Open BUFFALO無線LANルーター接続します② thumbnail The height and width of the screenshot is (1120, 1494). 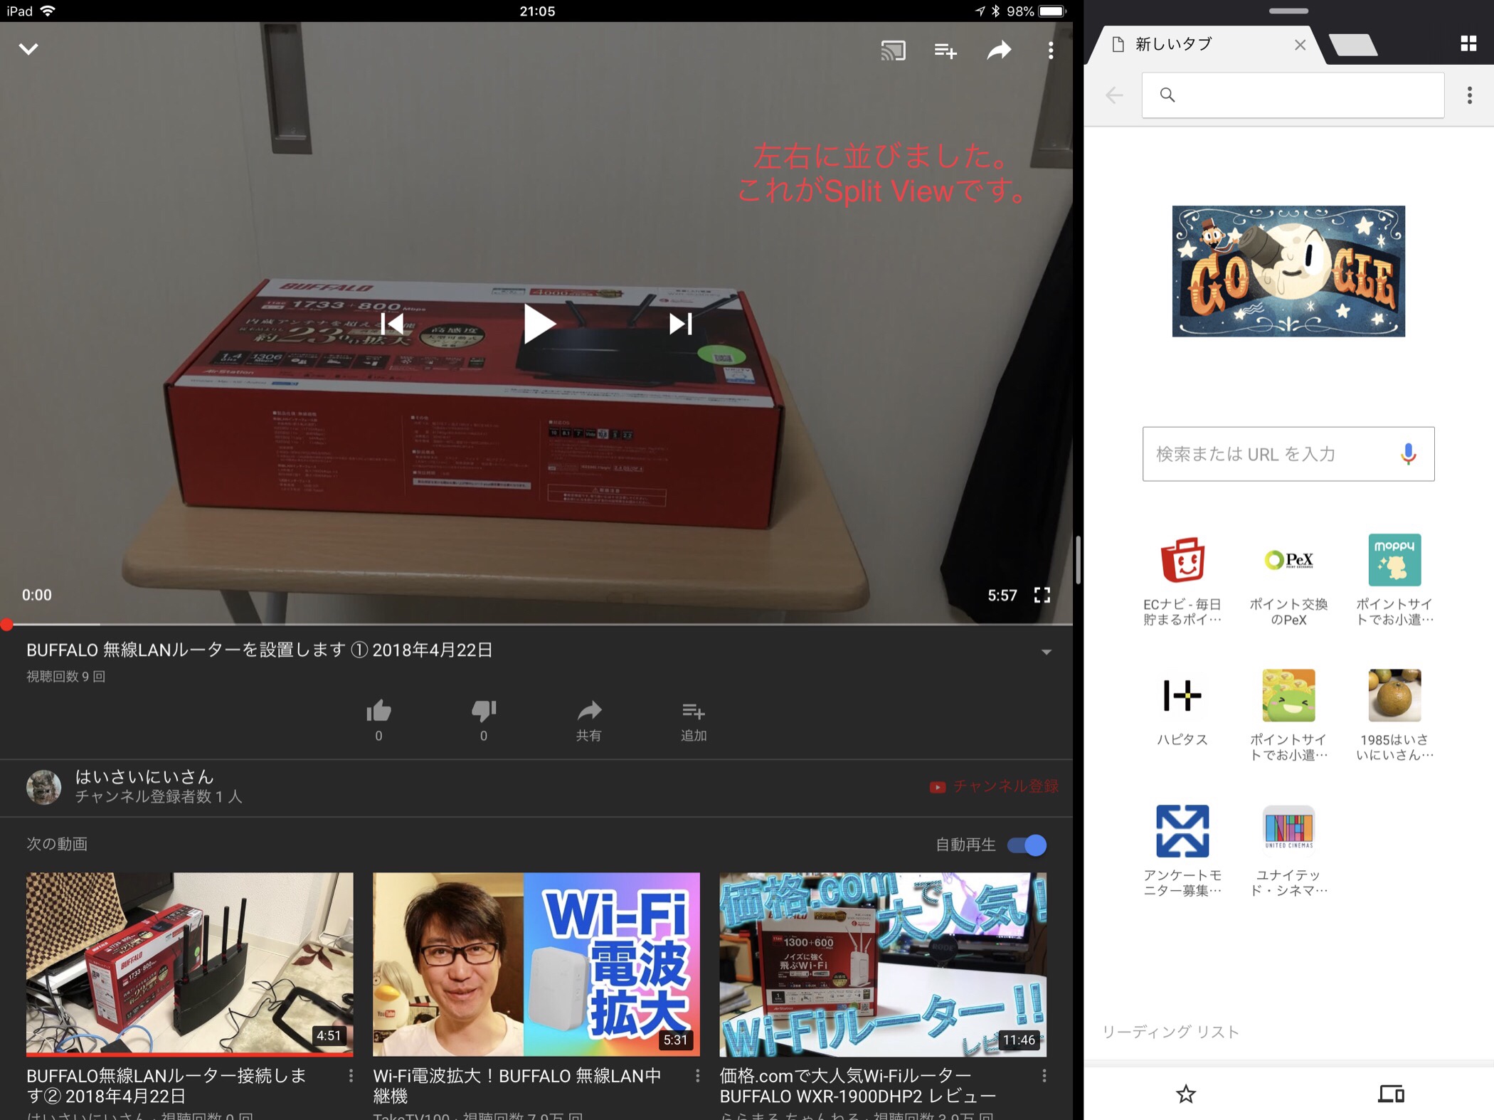pyautogui.click(x=190, y=964)
